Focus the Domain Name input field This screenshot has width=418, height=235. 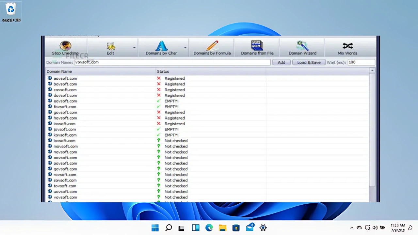[172, 62]
